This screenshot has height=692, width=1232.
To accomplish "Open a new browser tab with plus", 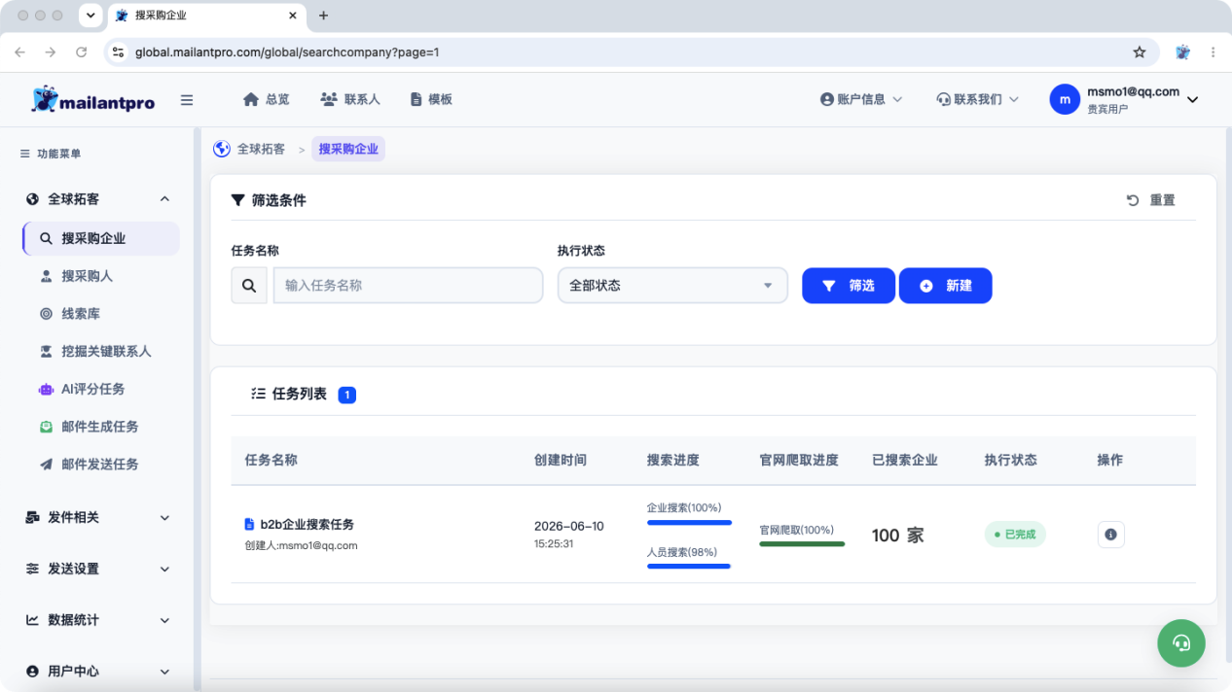I will (x=324, y=16).
